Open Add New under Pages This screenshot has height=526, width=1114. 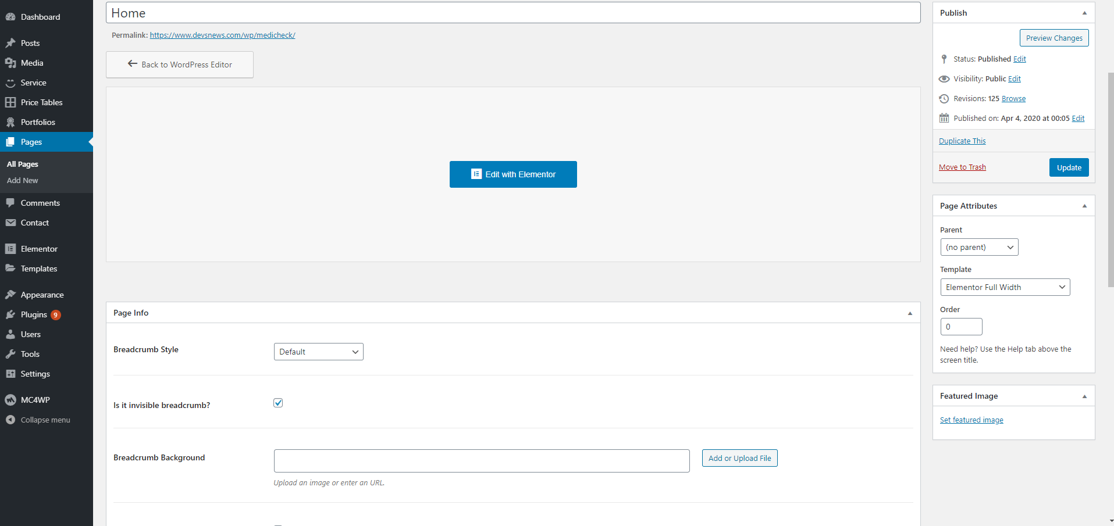tap(23, 181)
